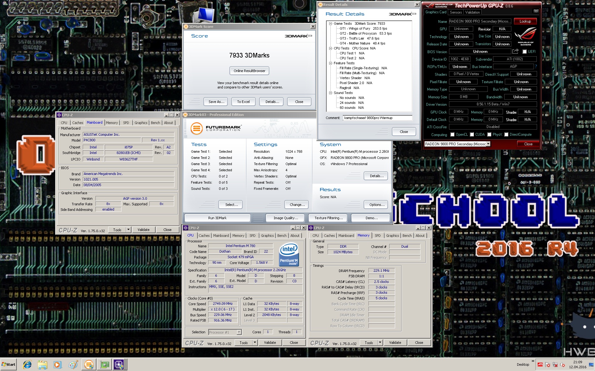This screenshot has height=371, width=595.
Task: Switch to Validation tab in GPU-Z
Action: click(473, 12)
